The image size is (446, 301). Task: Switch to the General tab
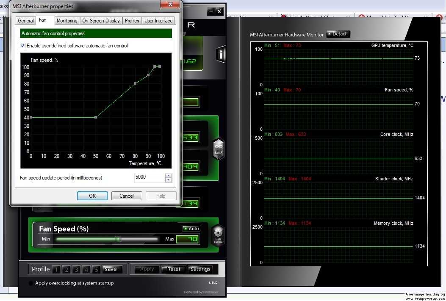coord(26,21)
